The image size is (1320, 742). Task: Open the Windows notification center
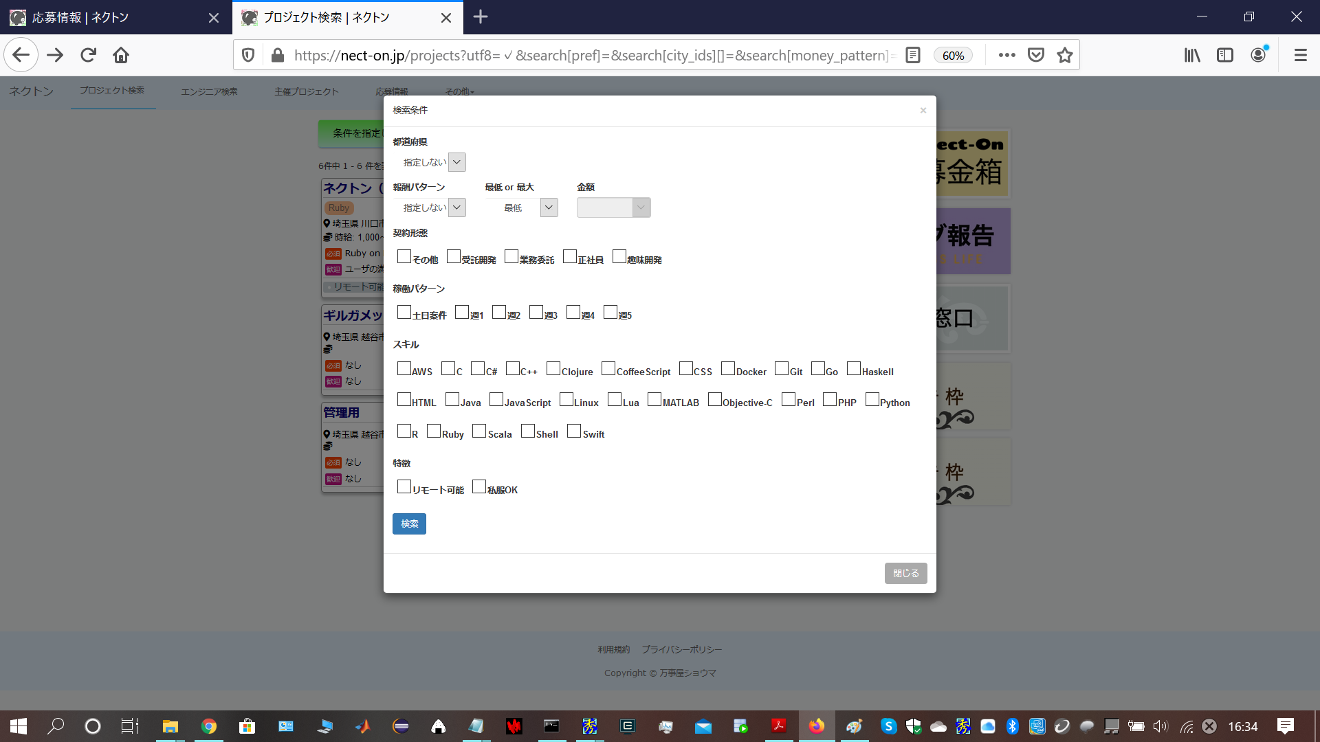[1285, 726]
